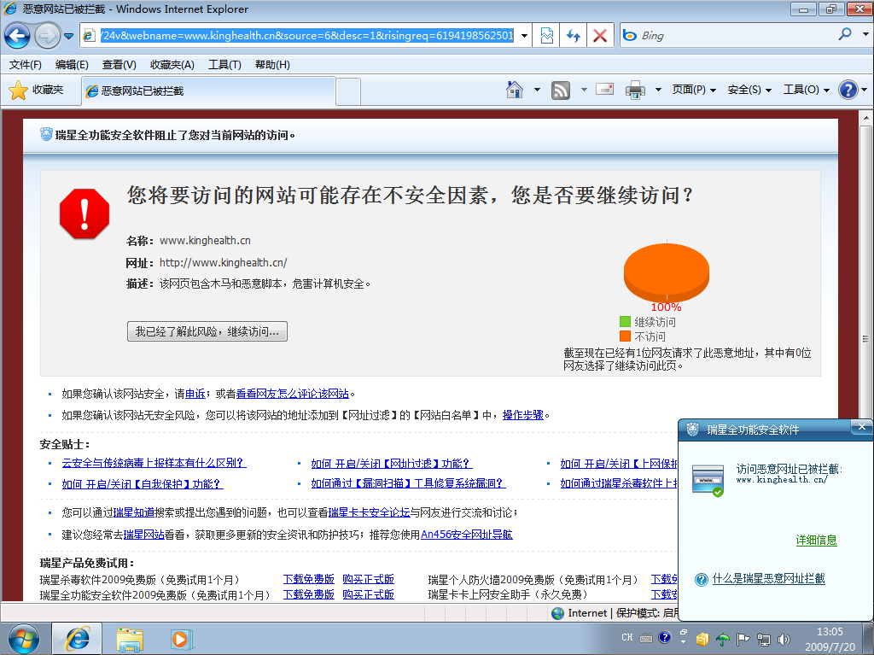Open 云安全与传统病毒上报样本有什么区别 link
The width and height of the screenshot is (874, 655).
154,463
